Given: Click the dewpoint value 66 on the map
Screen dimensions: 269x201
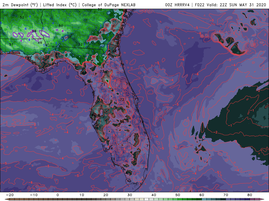Looking at the screenshot, I should (x=122, y=122).
